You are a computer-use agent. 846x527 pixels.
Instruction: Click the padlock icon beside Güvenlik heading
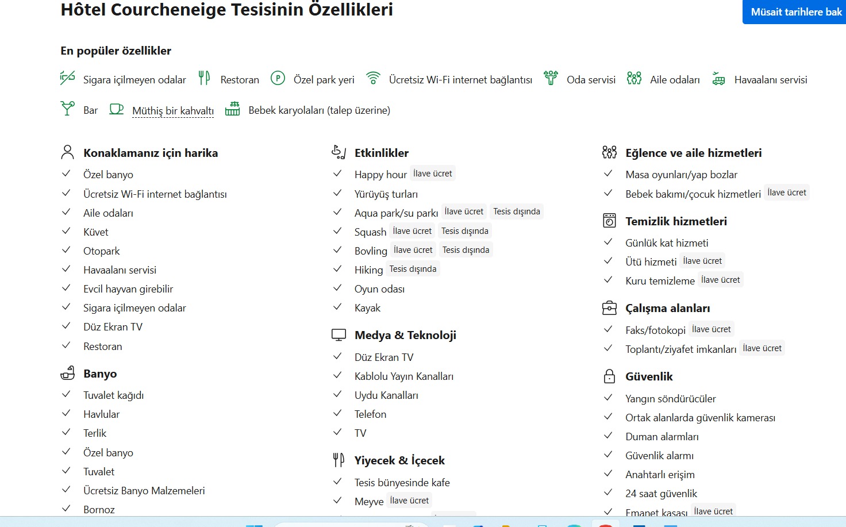(609, 376)
